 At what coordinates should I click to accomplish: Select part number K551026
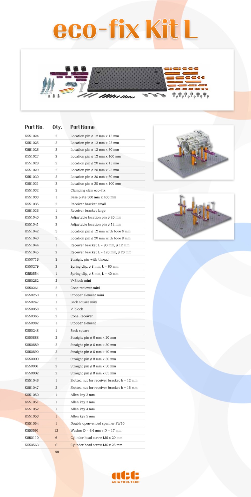pyautogui.click(x=32, y=150)
